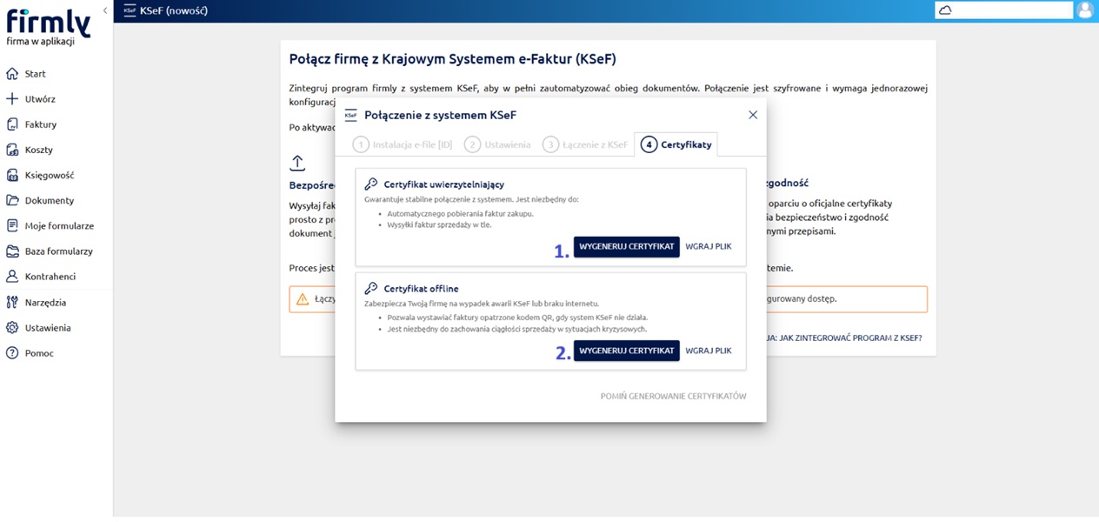Open the Koszty sidebar icon
Viewport: 1099px width, 522px height.
(12, 150)
